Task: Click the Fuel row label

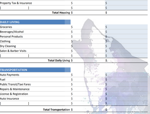Action: (x=3, y=79)
